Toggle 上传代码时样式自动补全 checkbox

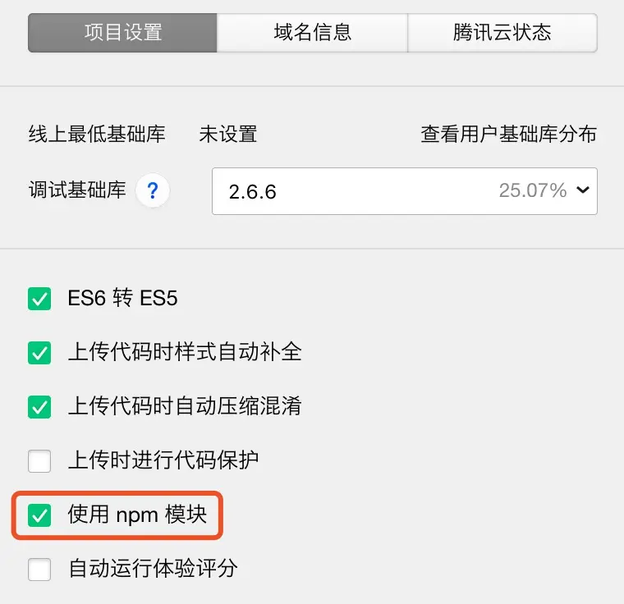click(x=39, y=353)
